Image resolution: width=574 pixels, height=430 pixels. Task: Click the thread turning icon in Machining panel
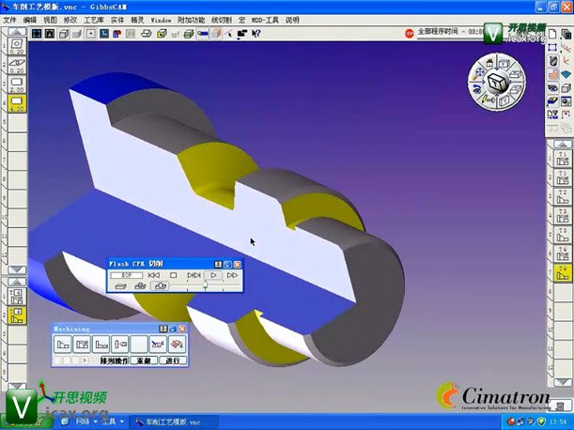point(101,345)
